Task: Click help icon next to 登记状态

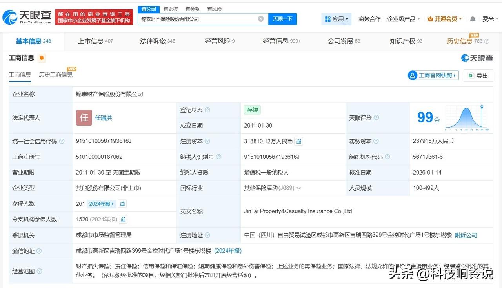Action: coord(207,110)
